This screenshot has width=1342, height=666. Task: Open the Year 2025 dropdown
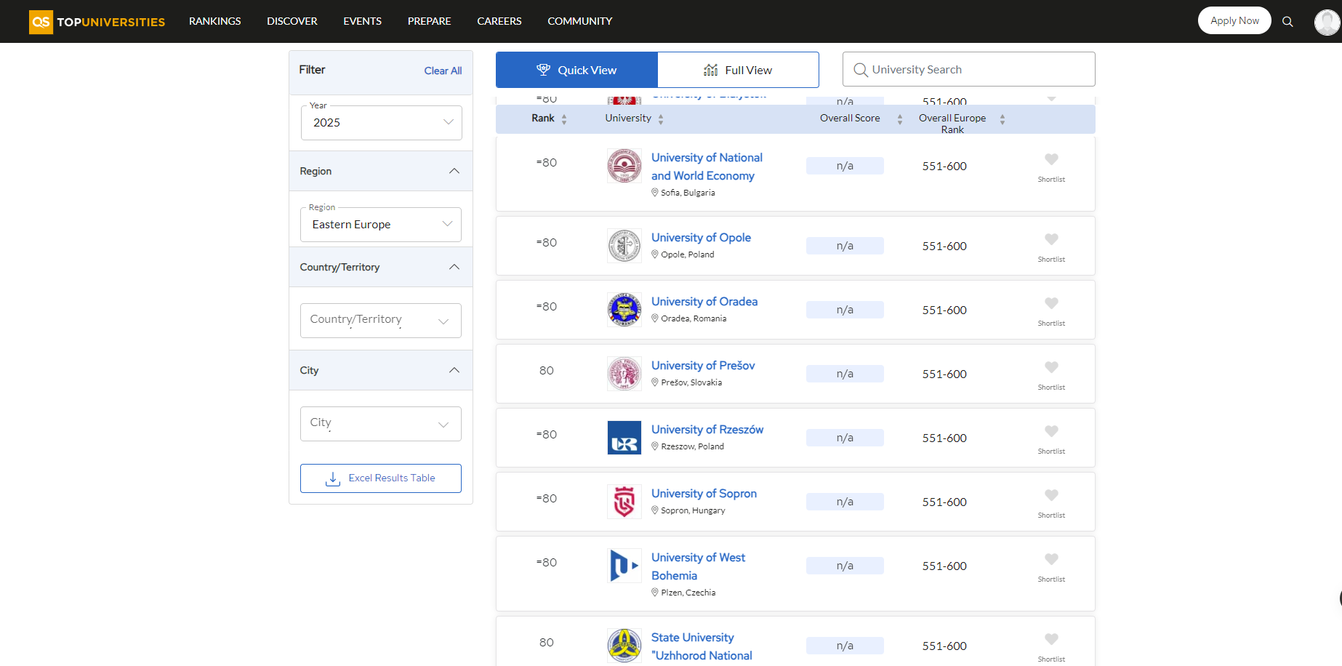coord(381,123)
